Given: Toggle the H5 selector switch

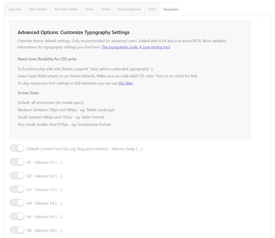Looking at the screenshot, I should tap(17, 216).
